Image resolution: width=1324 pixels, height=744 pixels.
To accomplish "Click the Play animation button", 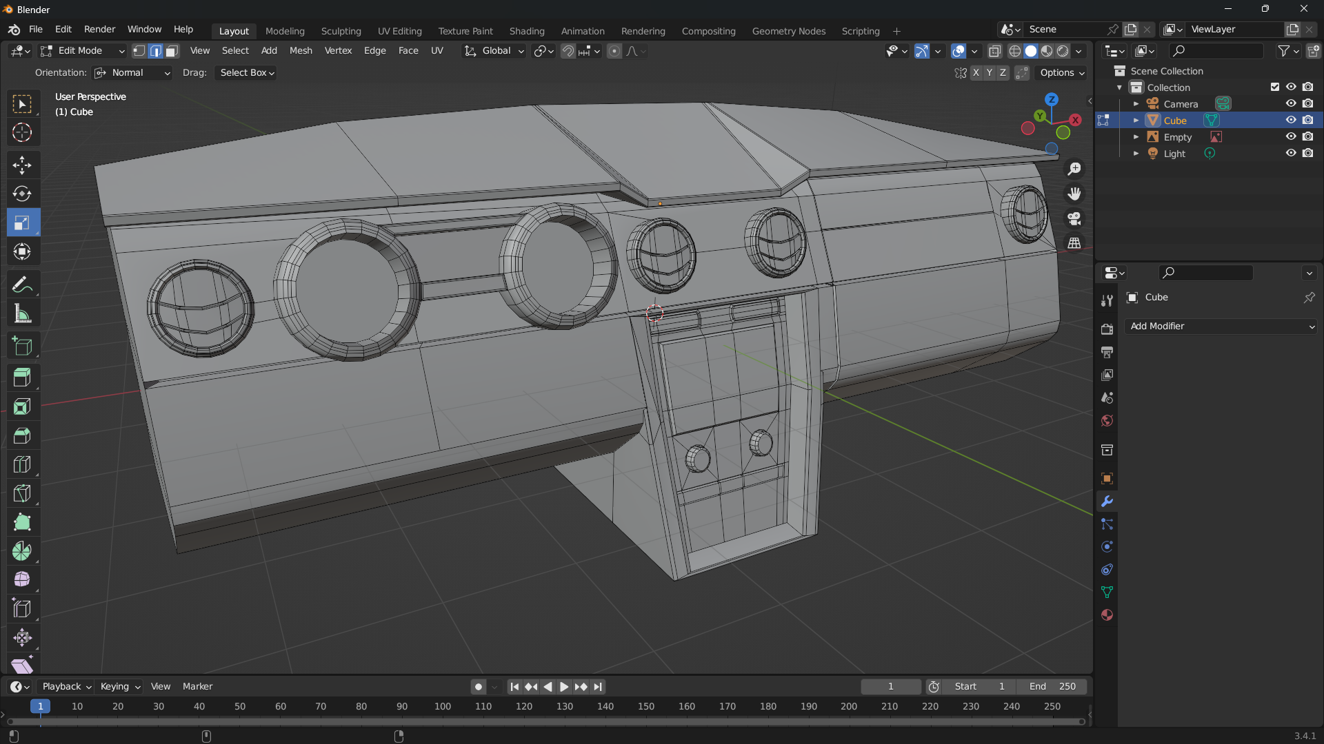I will pos(564,687).
